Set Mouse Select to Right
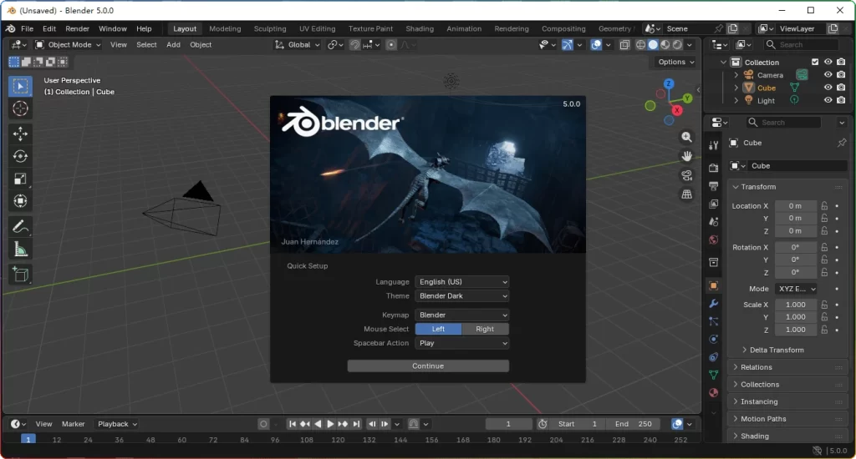The image size is (856, 459). (x=485, y=329)
